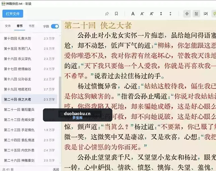Click the chapter list vertical scrollbar thumb
216x171 pixels.
point(60,93)
